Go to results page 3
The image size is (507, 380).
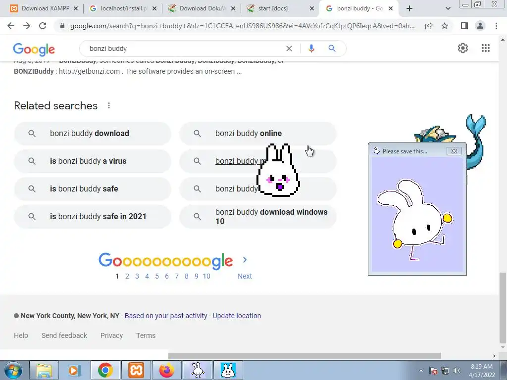click(x=137, y=276)
